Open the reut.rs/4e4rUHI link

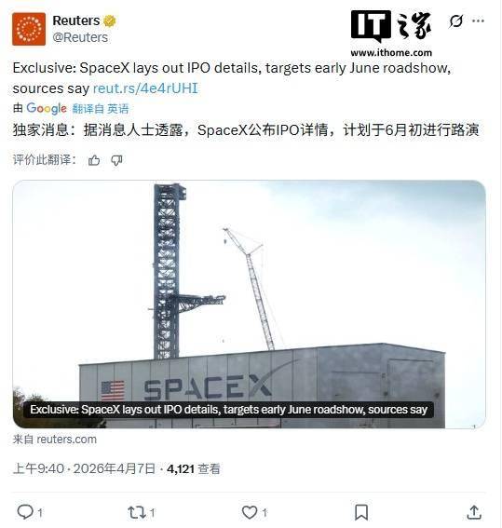point(145,88)
